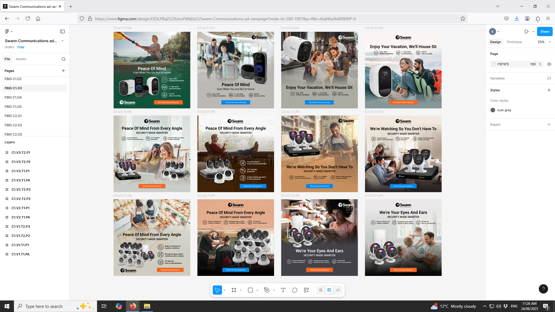The width and height of the screenshot is (555, 312).
Task: Toggle Dev Mode in toolbar
Action: click(x=338, y=290)
